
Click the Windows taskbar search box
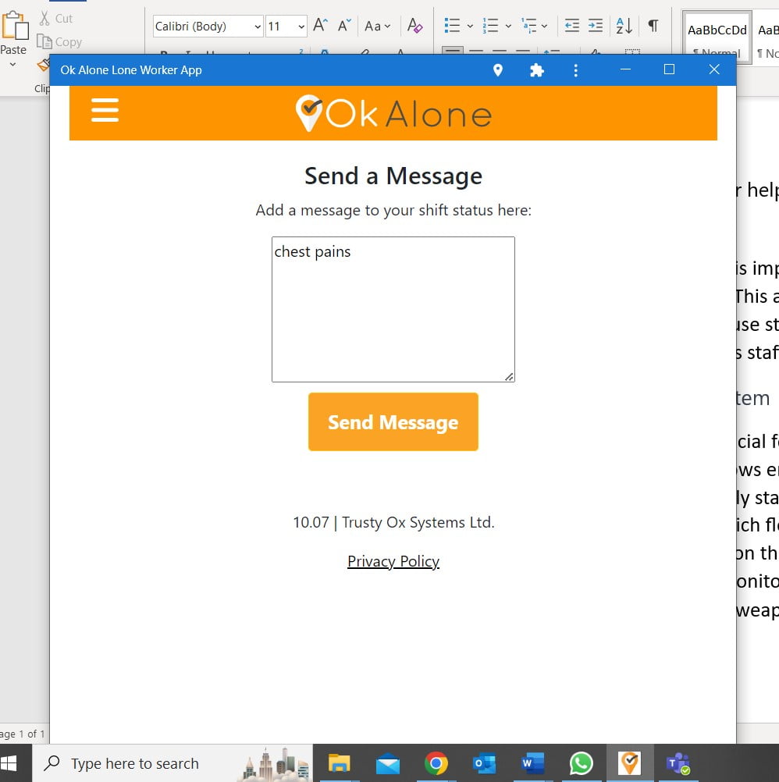pyautogui.click(x=173, y=763)
